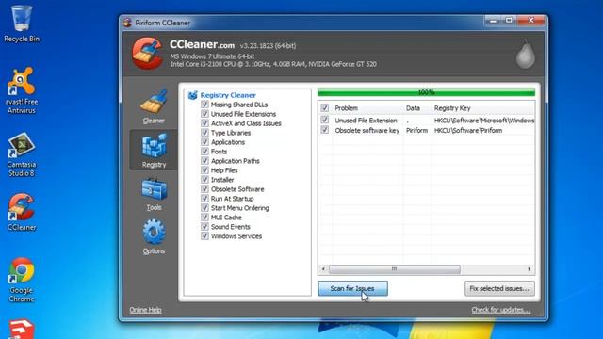Screen dimensions: 603x339
Task: Open the Recycle Bin desktop icon
Action: 22,24
